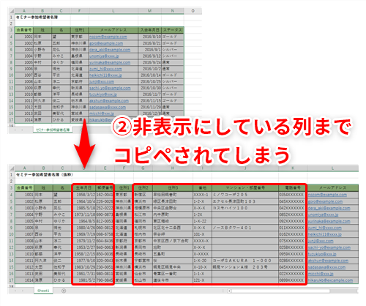Click 生年月日 header cell in Sheet1
Screen dimensions: 366x306
83,188
